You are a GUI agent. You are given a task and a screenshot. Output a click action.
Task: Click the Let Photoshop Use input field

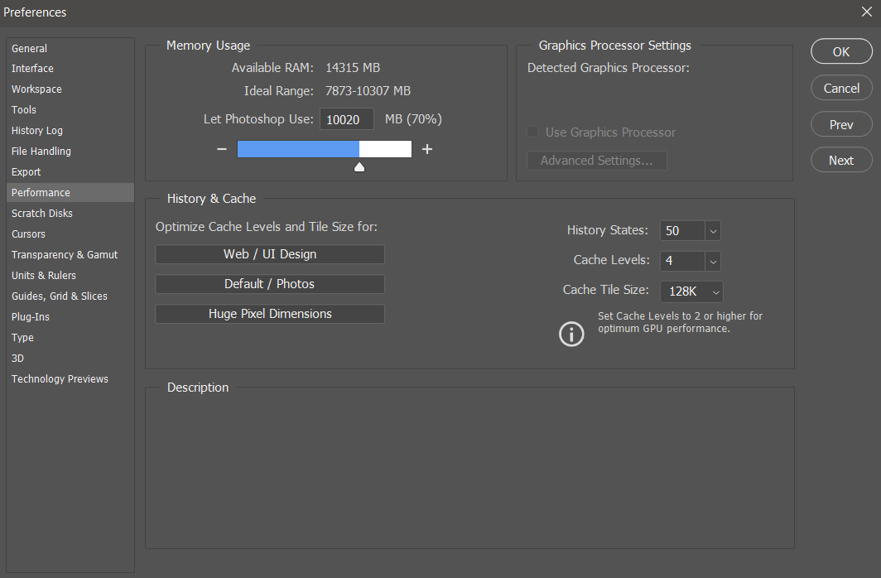coord(346,118)
